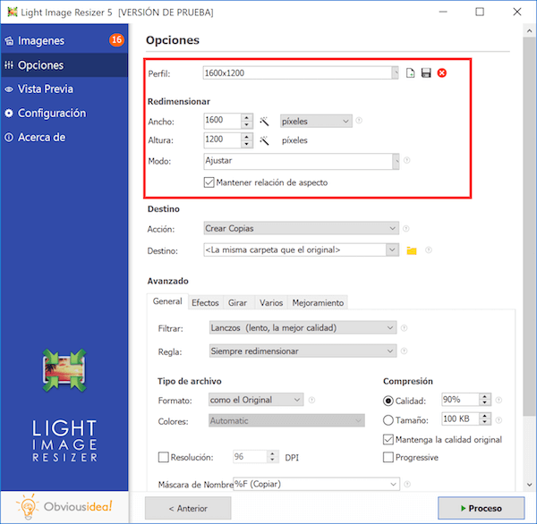The height and width of the screenshot is (524, 537).
Task: Click the new profile icon
Action: pyautogui.click(x=410, y=73)
